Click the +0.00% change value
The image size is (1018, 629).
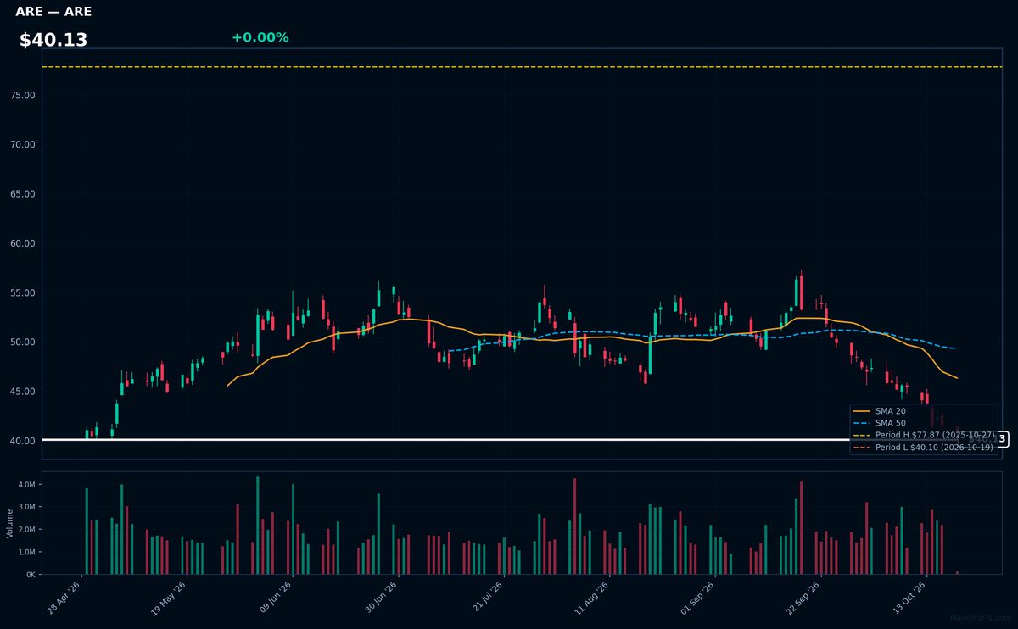pyautogui.click(x=260, y=37)
